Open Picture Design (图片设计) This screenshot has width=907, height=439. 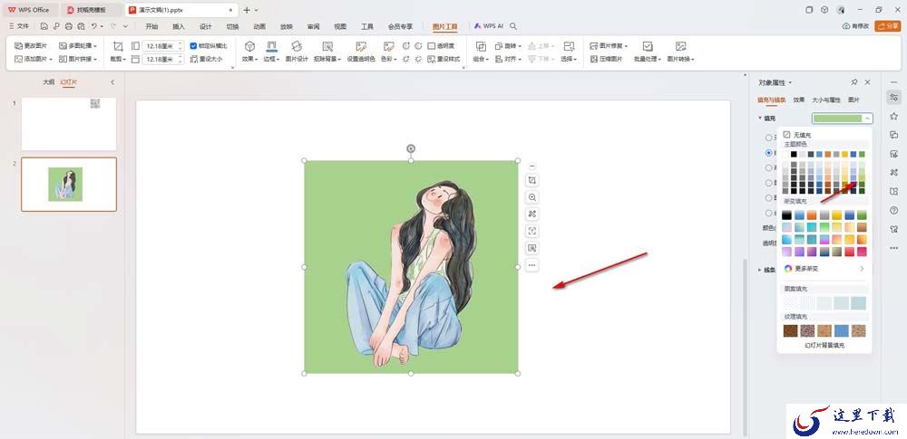tap(297, 51)
